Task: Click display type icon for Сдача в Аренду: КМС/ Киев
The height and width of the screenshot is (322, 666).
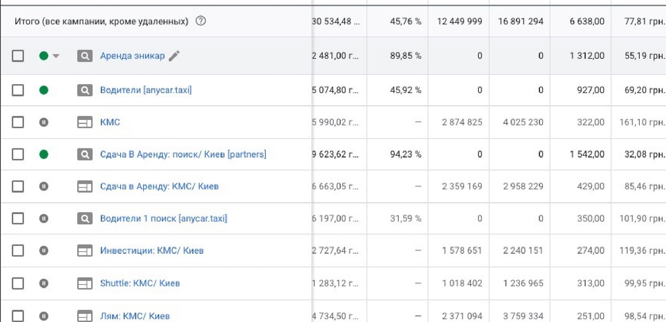Action: click(x=85, y=186)
